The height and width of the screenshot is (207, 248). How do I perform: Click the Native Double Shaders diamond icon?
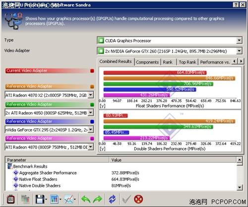point(16,185)
